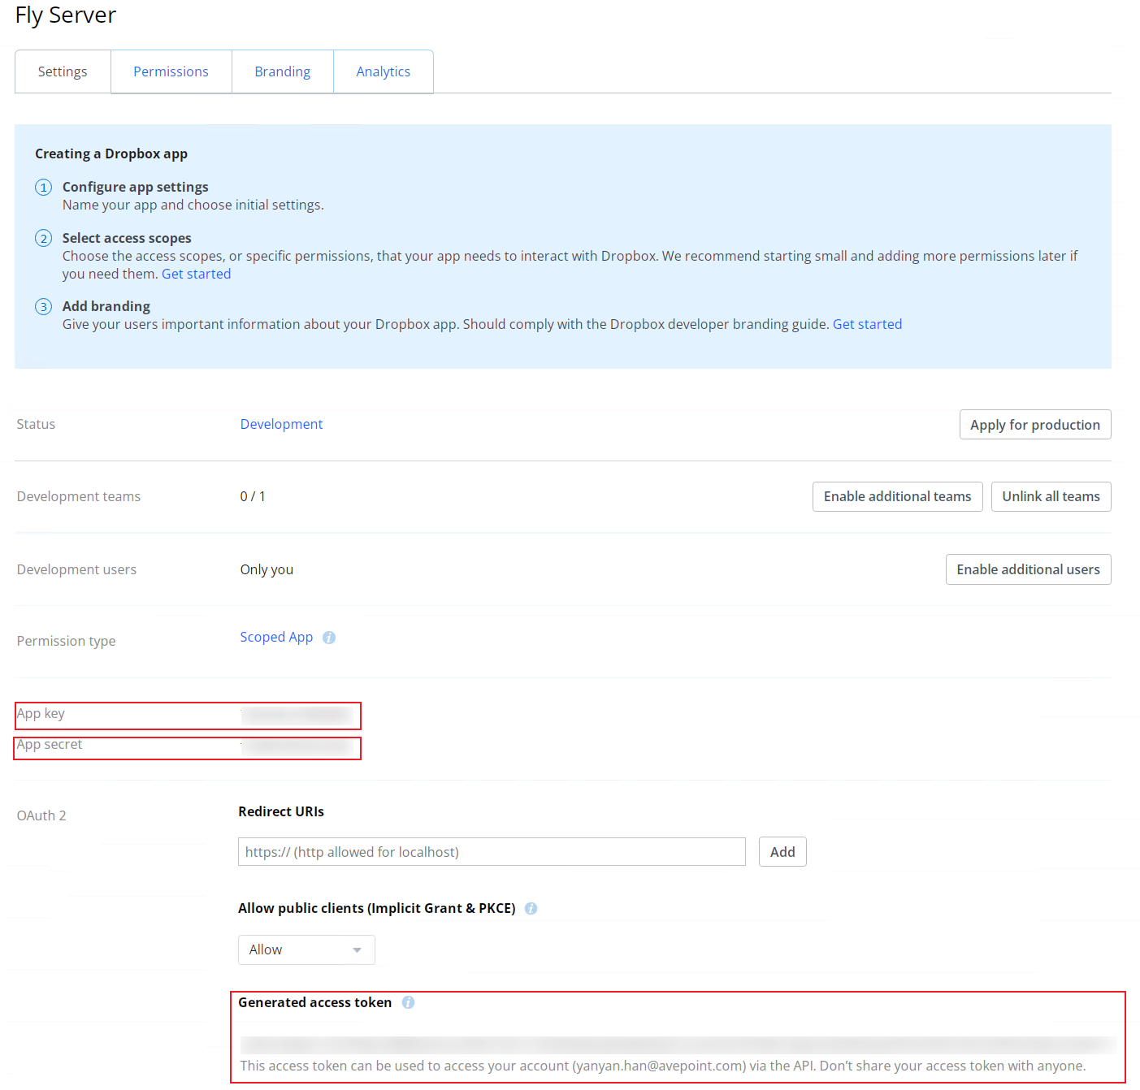Click the 'Status' label
This screenshot has width=1140, height=1090.
coord(36,424)
